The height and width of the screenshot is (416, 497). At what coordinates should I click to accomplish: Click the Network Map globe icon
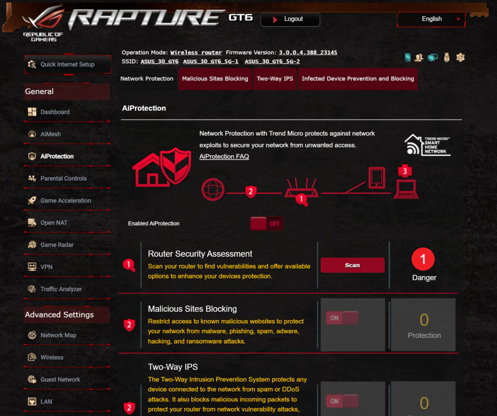32,335
